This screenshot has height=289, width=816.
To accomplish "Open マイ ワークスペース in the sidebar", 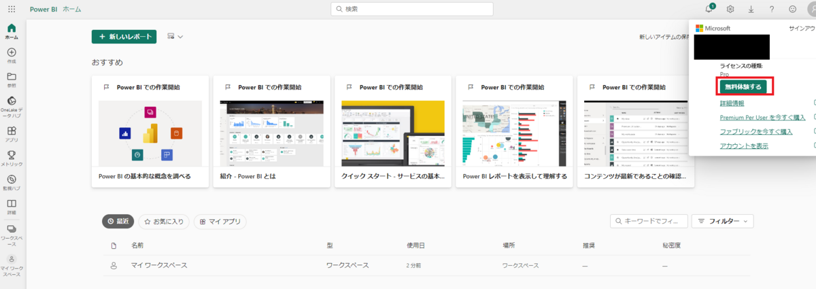I will (12, 265).
